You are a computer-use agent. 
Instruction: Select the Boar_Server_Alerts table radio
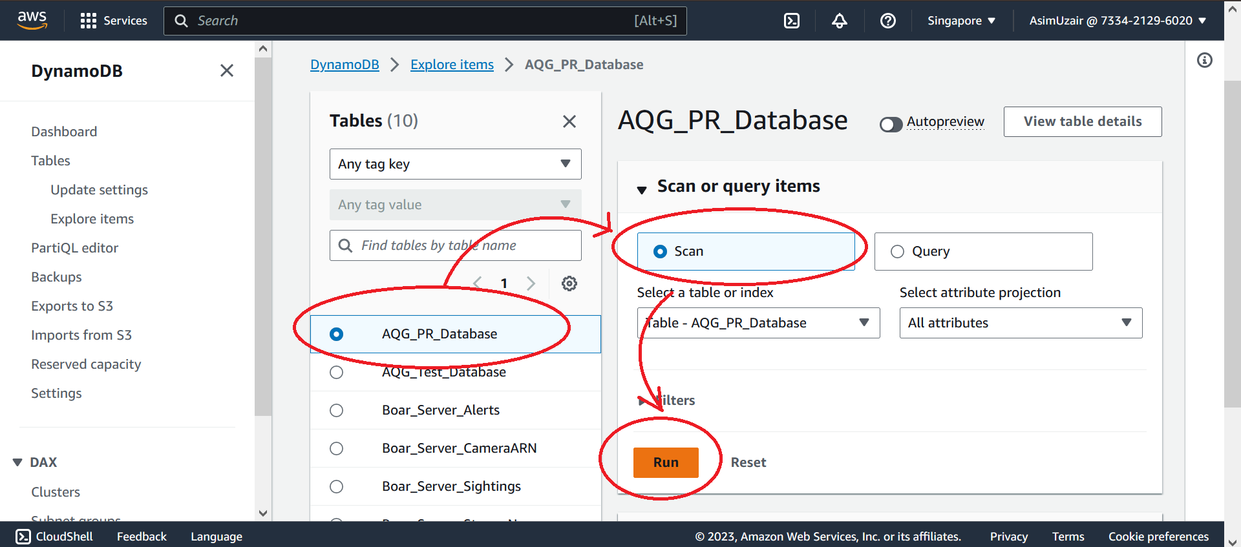(336, 410)
